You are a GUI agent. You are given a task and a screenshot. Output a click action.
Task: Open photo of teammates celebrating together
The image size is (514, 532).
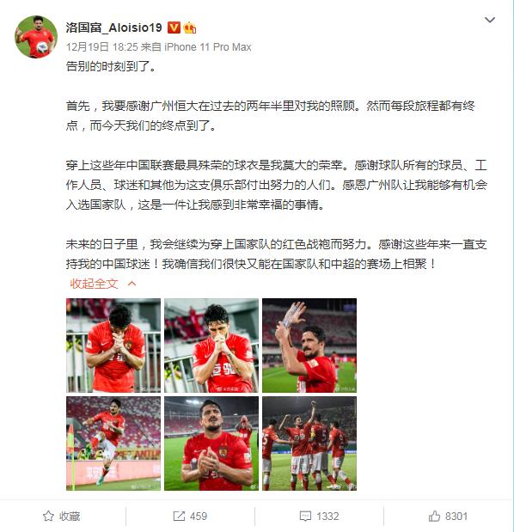click(x=309, y=443)
